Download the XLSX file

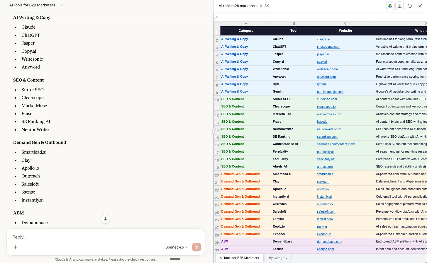click(400, 6)
